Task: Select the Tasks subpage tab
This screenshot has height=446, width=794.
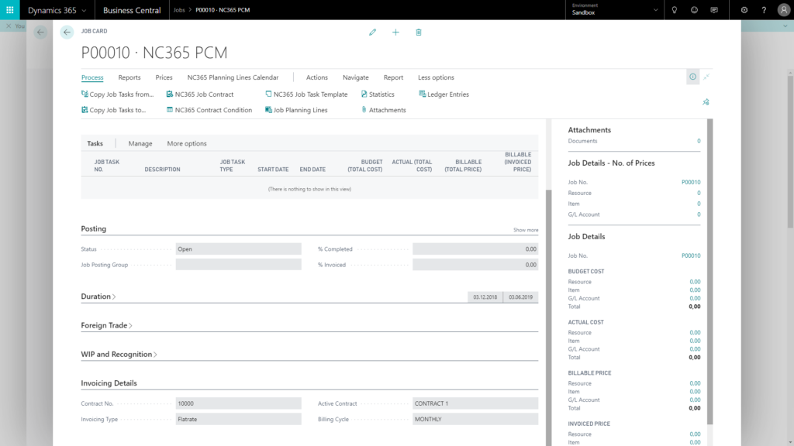Action: click(95, 143)
